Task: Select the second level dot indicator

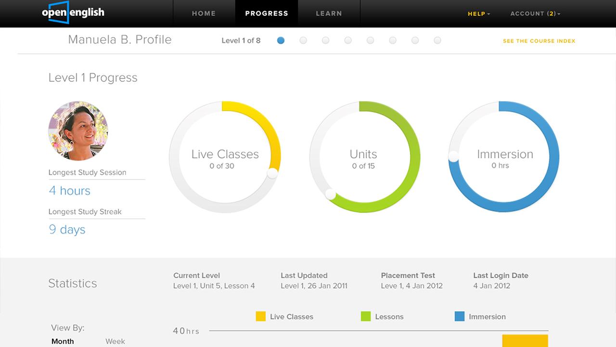Action: point(303,40)
